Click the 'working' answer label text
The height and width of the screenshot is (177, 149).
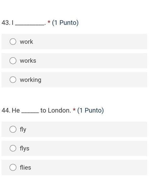pyautogui.click(x=30, y=80)
